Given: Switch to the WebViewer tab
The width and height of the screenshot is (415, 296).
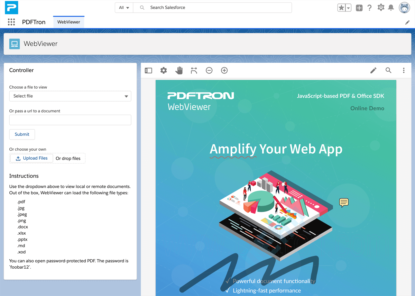Looking at the screenshot, I should pos(68,21).
